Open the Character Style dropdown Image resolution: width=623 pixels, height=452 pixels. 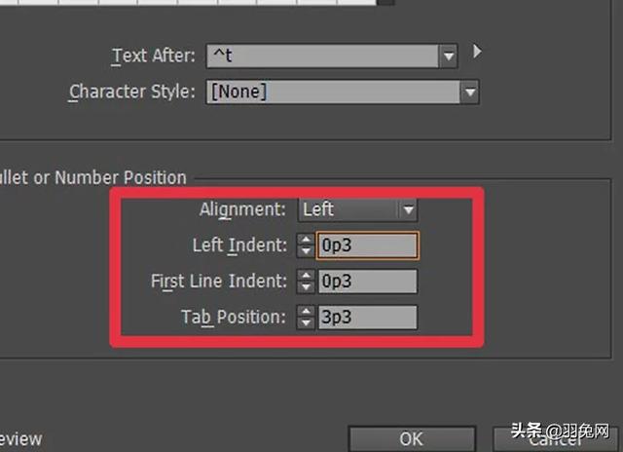coord(470,93)
